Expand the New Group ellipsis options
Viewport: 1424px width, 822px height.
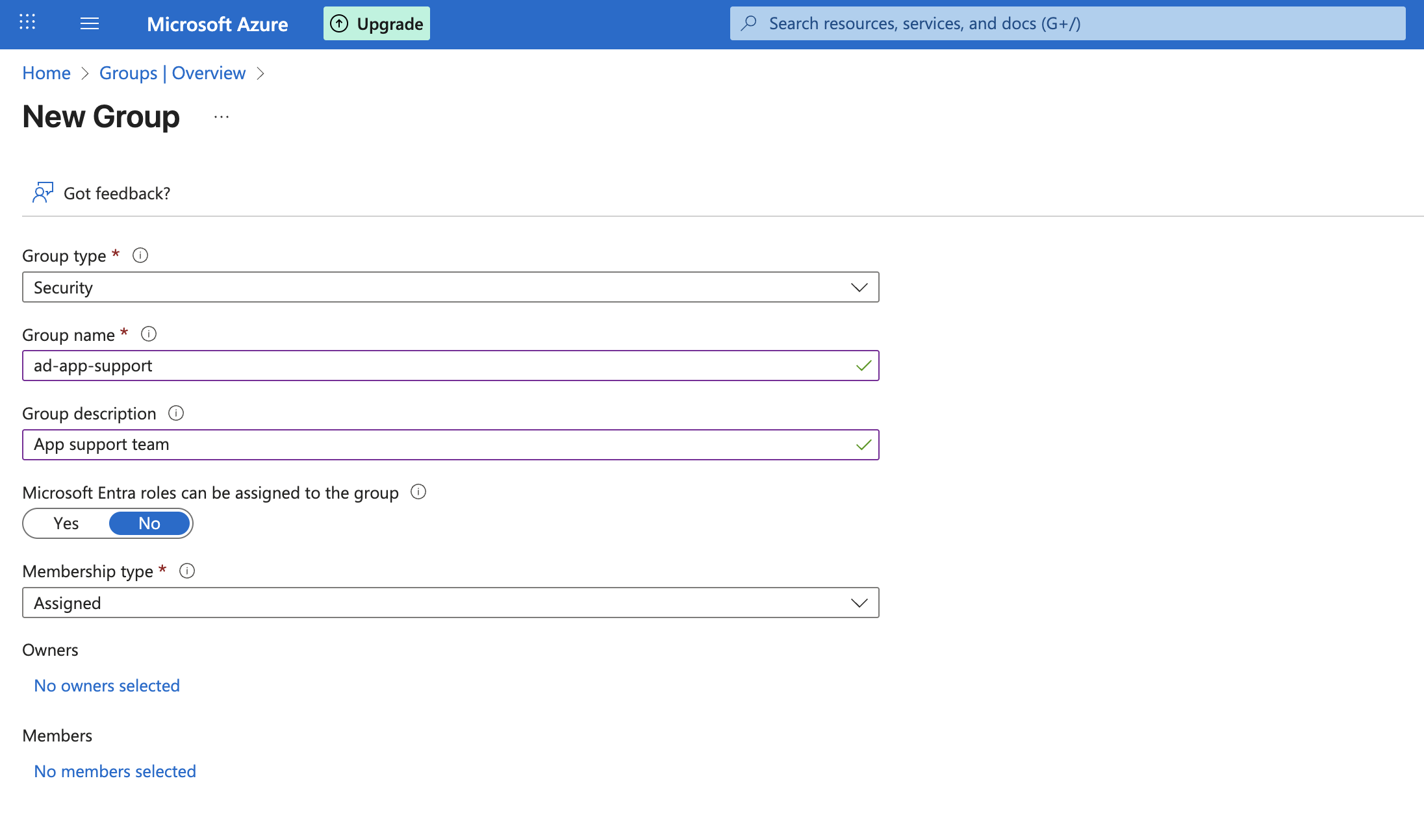pos(221,117)
